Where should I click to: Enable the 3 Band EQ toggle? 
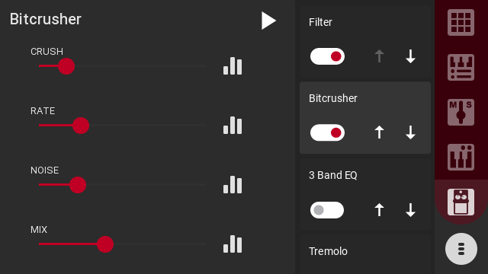point(327,210)
